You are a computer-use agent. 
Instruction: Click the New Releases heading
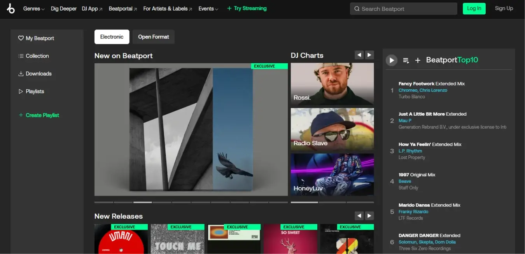tap(119, 216)
